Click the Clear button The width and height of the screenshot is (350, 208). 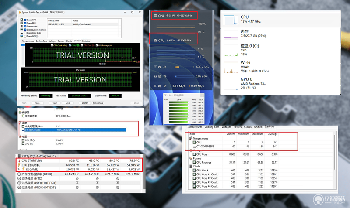(x=55, y=103)
